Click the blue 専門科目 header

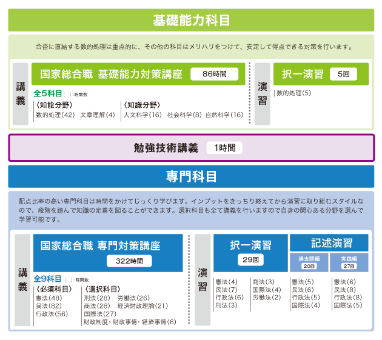pos(191,176)
